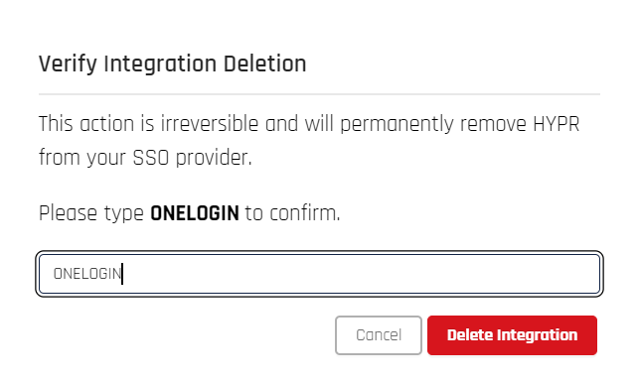Click the red Delete Integration button

512,335
